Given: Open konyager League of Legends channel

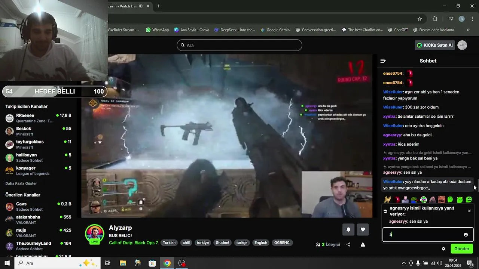Looking at the screenshot, I should click(x=38, y=170).
